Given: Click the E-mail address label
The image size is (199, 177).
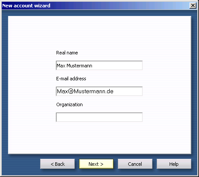Looking at the screenshot, I should 71,79.
